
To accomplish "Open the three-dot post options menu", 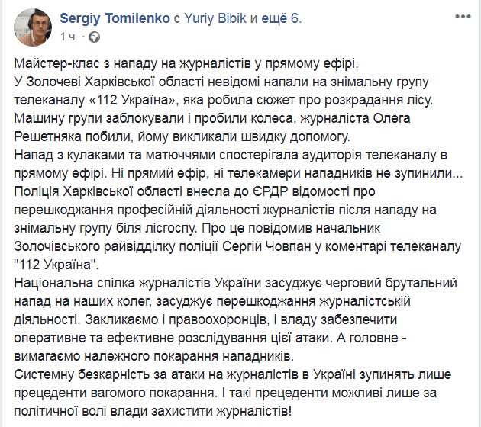I will [x=463, y=17].
